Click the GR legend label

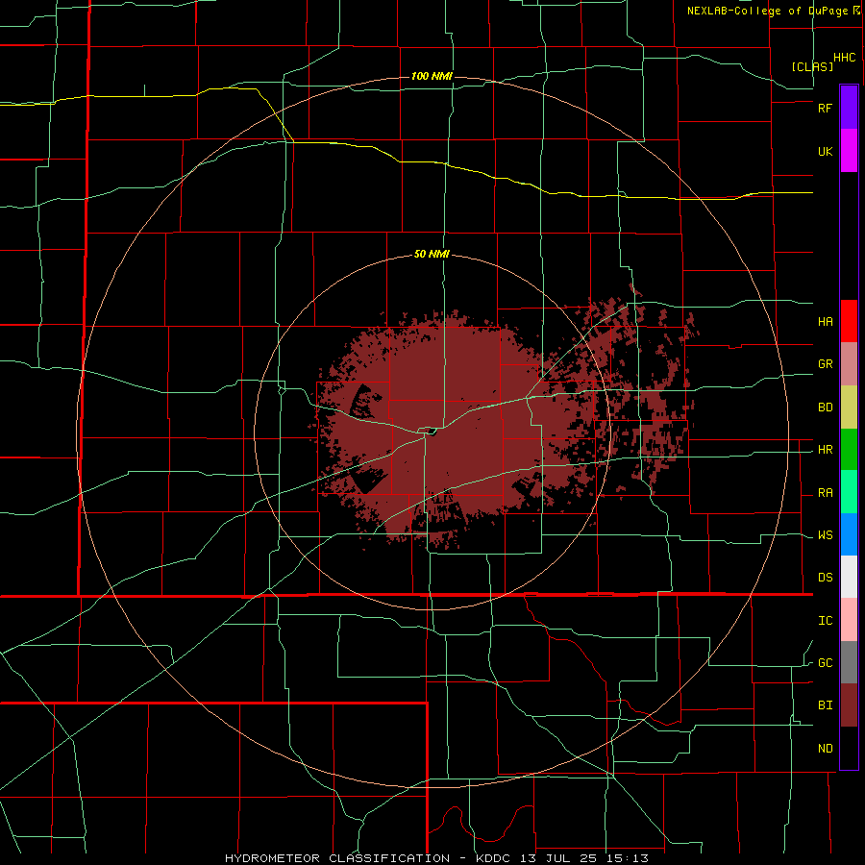(x=825, y=364)
